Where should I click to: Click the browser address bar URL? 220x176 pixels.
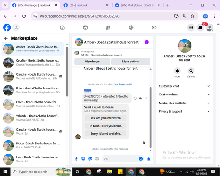[80, 16]
